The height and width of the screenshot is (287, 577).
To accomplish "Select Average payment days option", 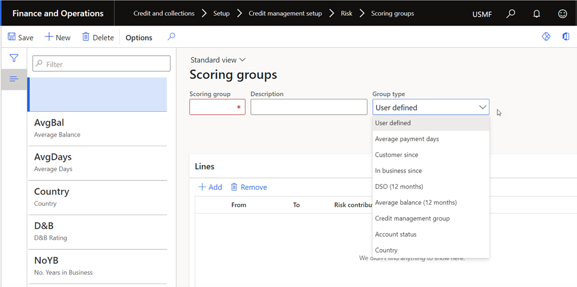I will (407, 139).
